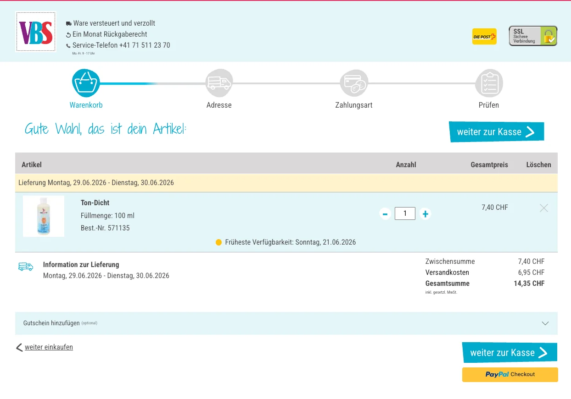
Task: Click the yellow availability dot
Action: (219, 242)
